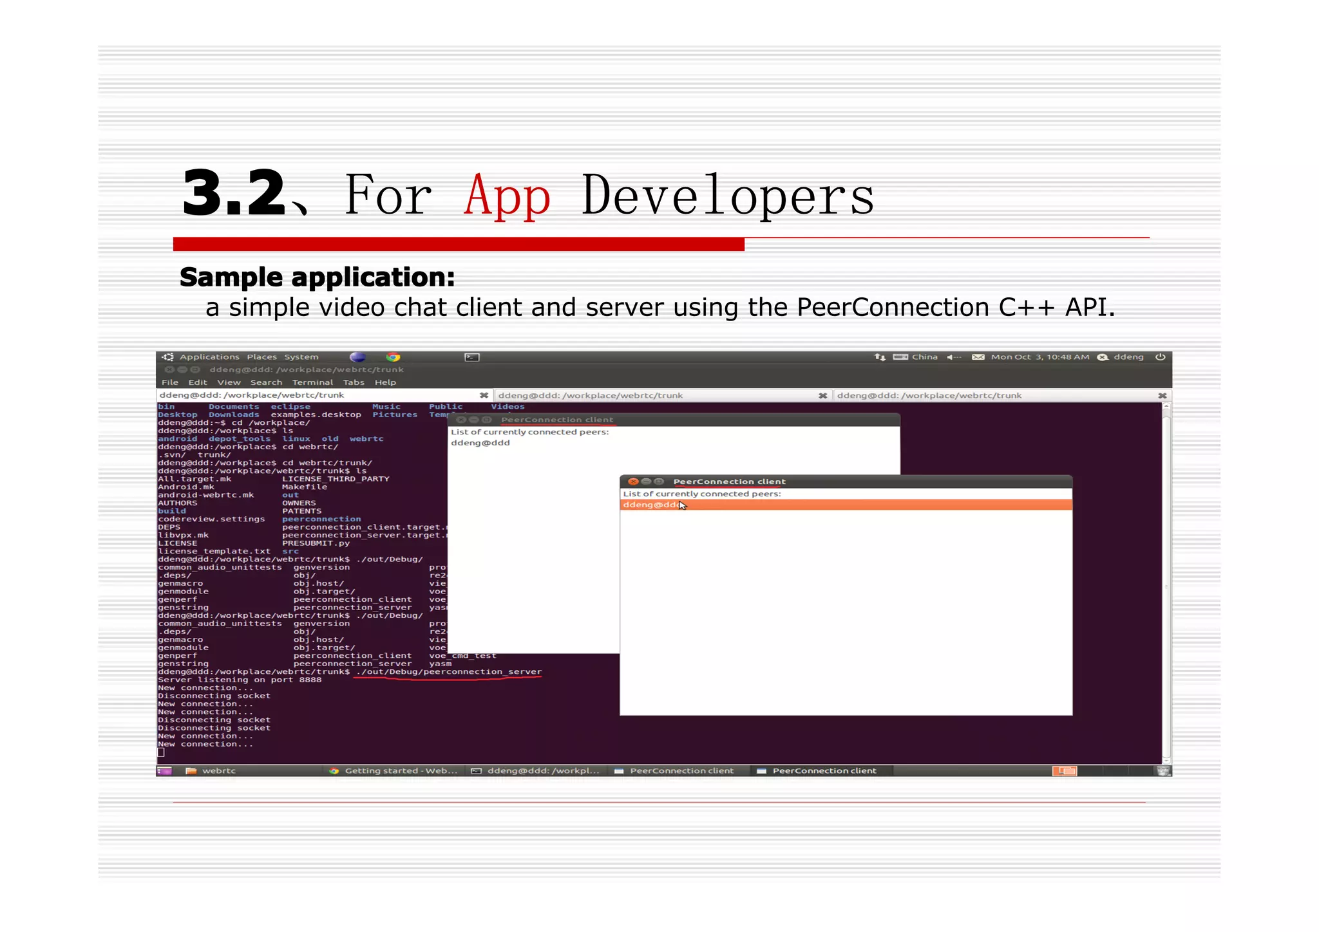Close the third terminal tab
1319x932 pixels.
1162,396
